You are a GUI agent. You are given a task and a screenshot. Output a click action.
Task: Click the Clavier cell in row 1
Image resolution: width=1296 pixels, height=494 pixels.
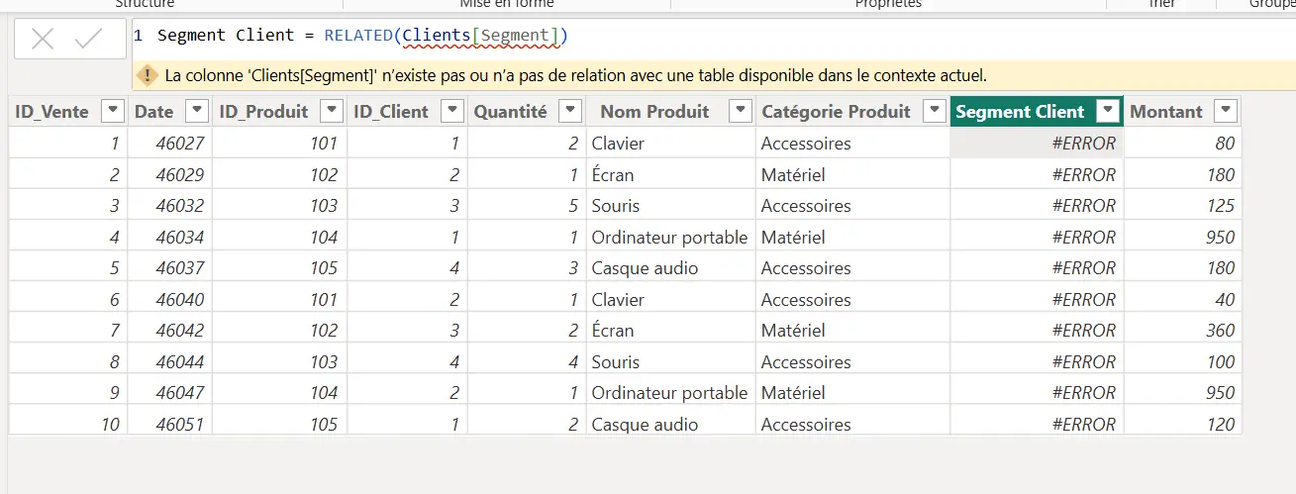tap(670, 144)
